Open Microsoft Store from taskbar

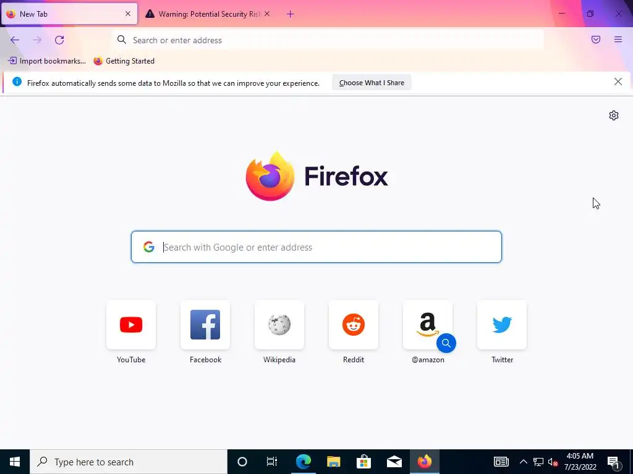coord(363,462)
